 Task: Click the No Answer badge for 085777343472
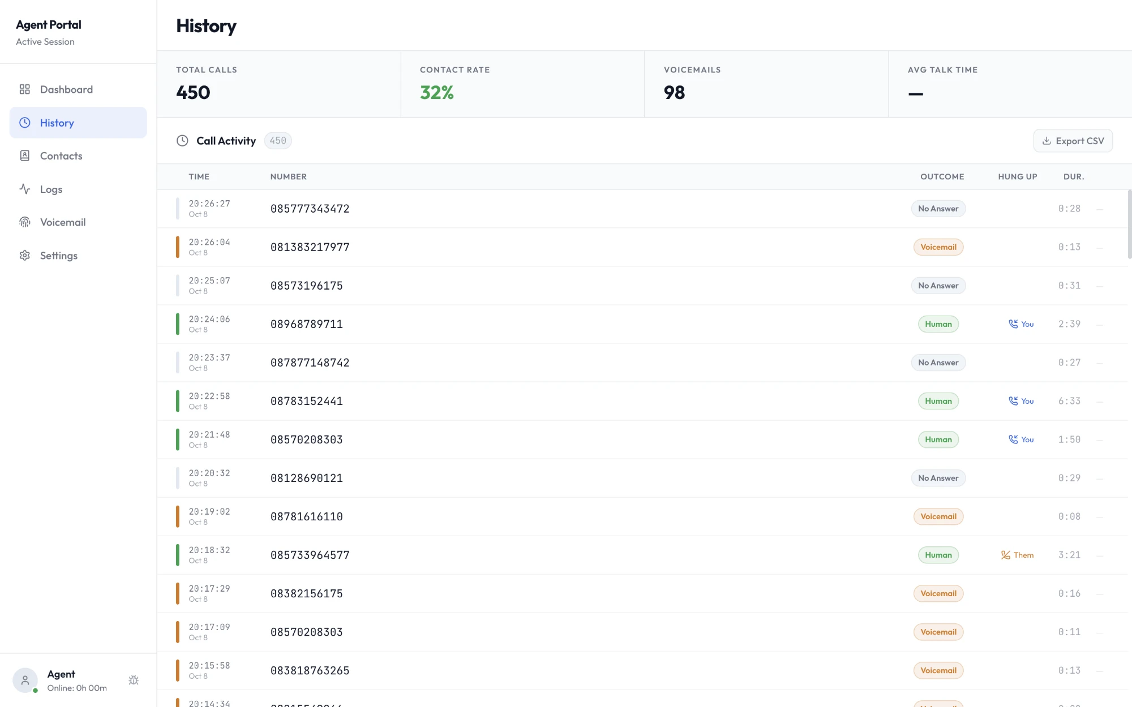[x=938, y=209]
